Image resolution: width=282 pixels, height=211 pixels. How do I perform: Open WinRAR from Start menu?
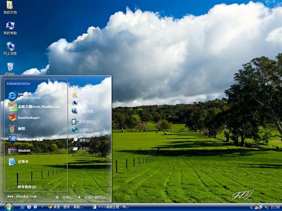tap(19, 150)
